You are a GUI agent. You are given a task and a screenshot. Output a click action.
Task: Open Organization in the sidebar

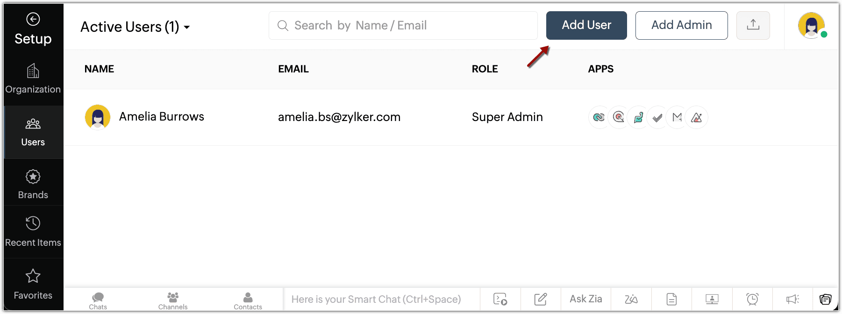tap(33, 78)
